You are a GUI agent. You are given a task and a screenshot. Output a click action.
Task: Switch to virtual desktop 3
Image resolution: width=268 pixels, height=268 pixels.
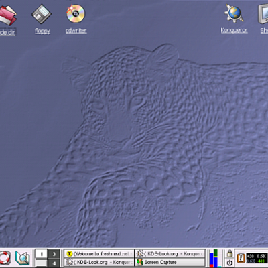click(54, 254)
